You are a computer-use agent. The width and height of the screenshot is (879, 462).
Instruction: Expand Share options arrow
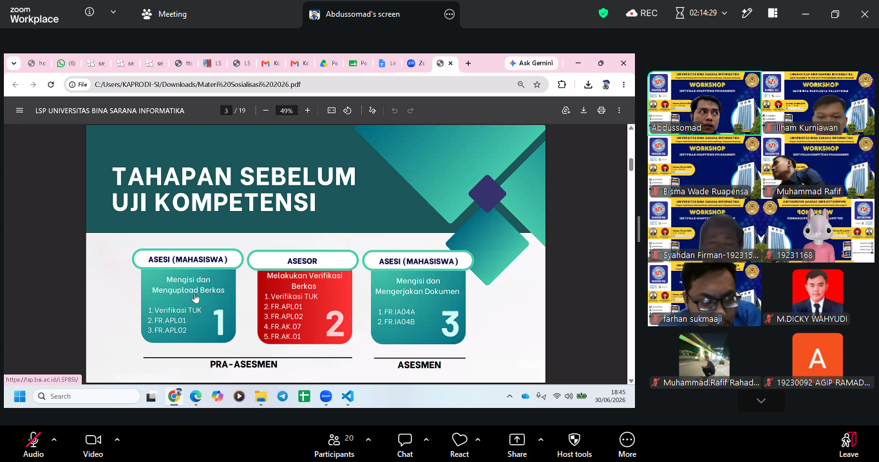tap(541, 439)
